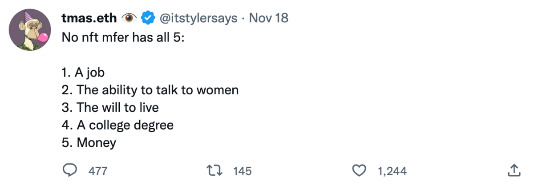The image size is (534, 186).
Task: Visit the @itstylersays handle
Action: point(198,18)
